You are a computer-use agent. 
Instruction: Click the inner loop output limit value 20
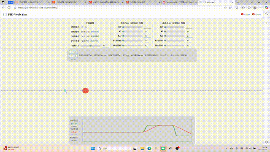click(x=147, y=46)
